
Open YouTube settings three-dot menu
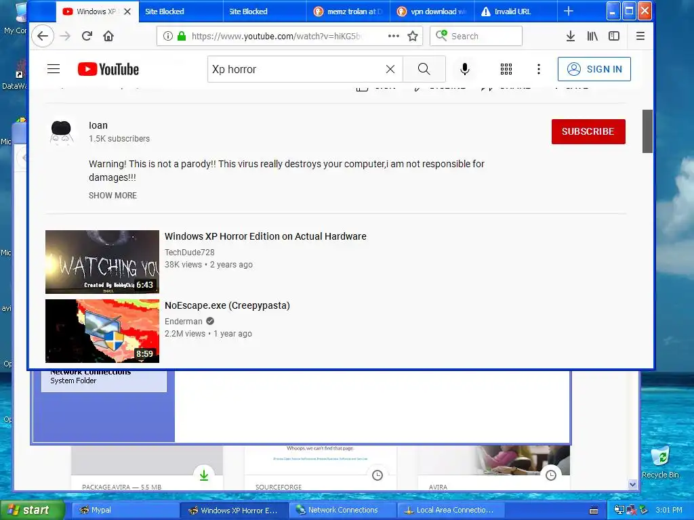pyautogui.click(x=539, y=69)
